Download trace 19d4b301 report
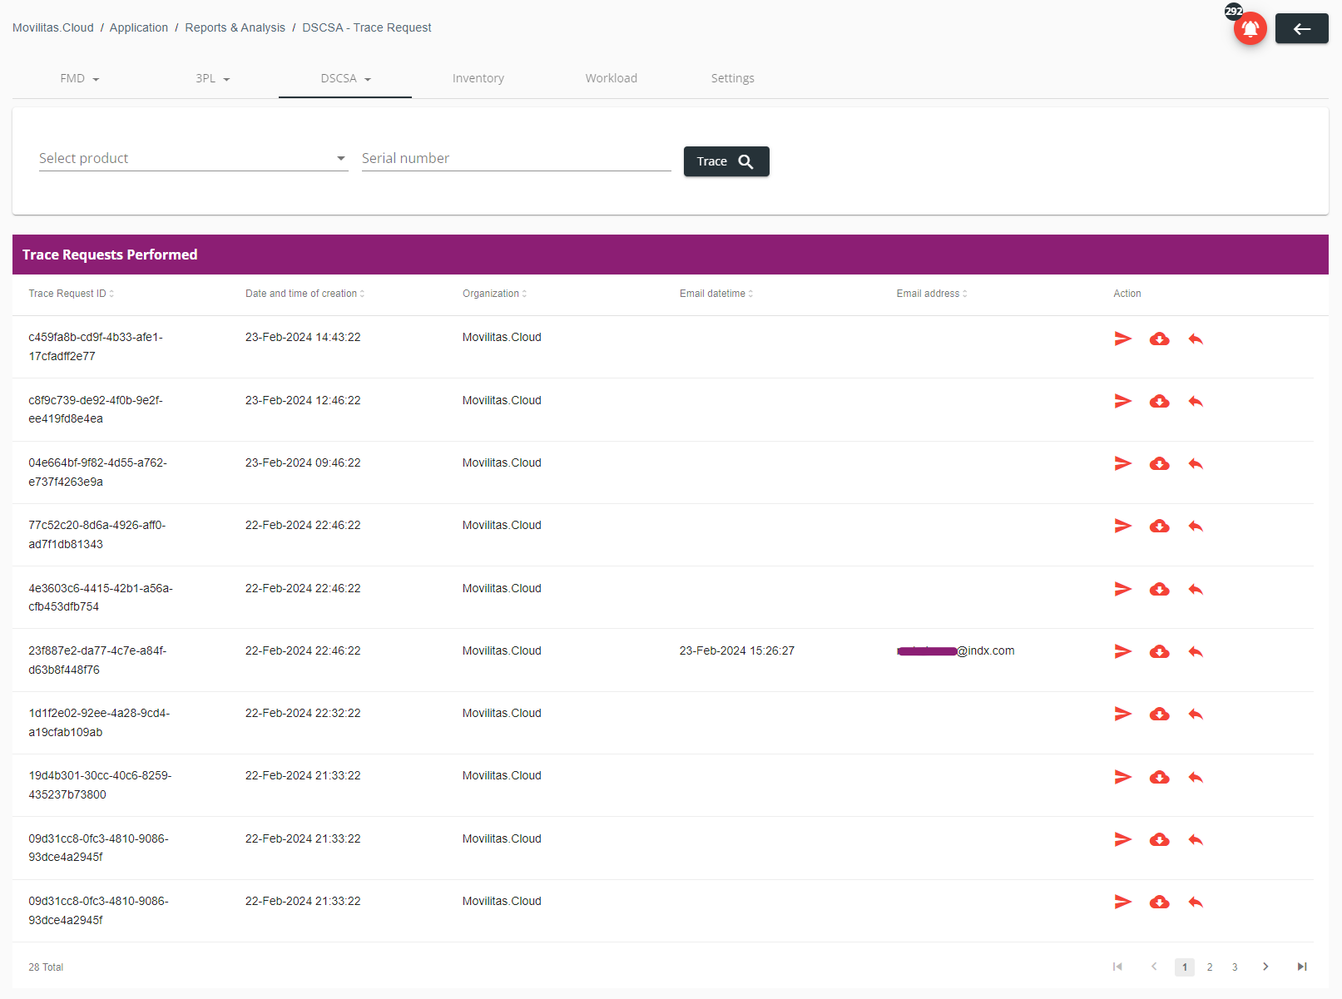Image resolution: width=1342 pixels, height=999 pixels. click(1160, 777)
